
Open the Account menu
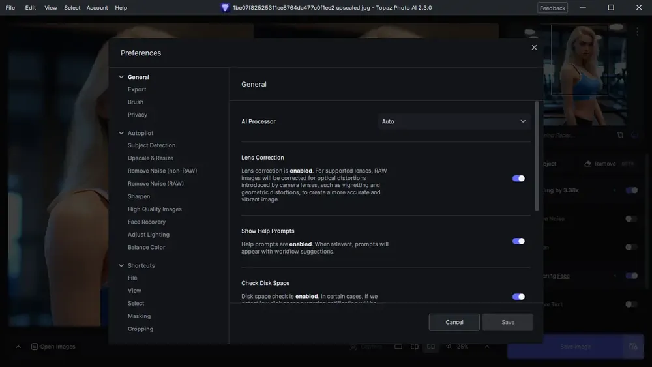97,7
